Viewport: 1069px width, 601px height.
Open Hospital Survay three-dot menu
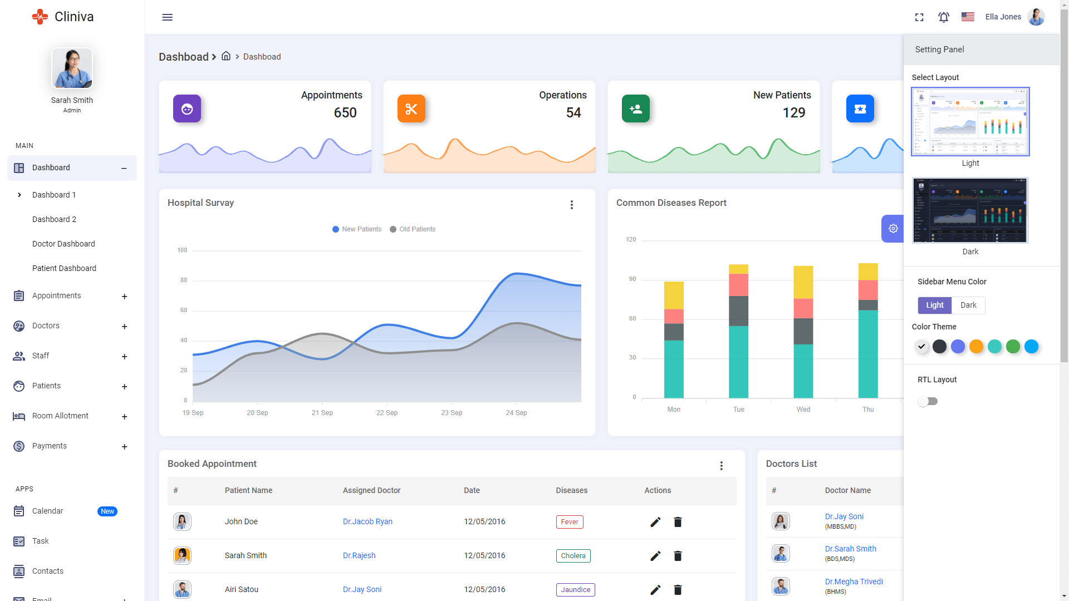571,205
